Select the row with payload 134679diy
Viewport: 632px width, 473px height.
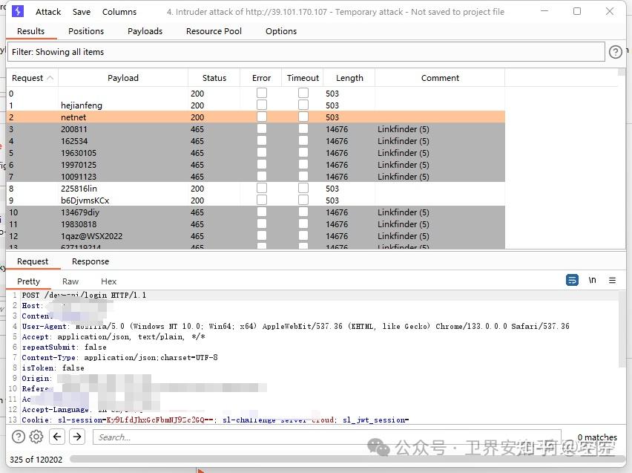point(256,212)
